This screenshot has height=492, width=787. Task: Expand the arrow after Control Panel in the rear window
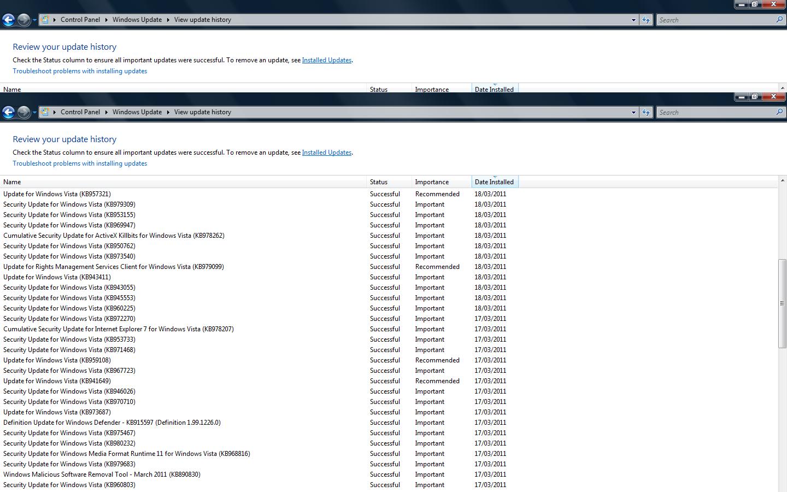107,20
